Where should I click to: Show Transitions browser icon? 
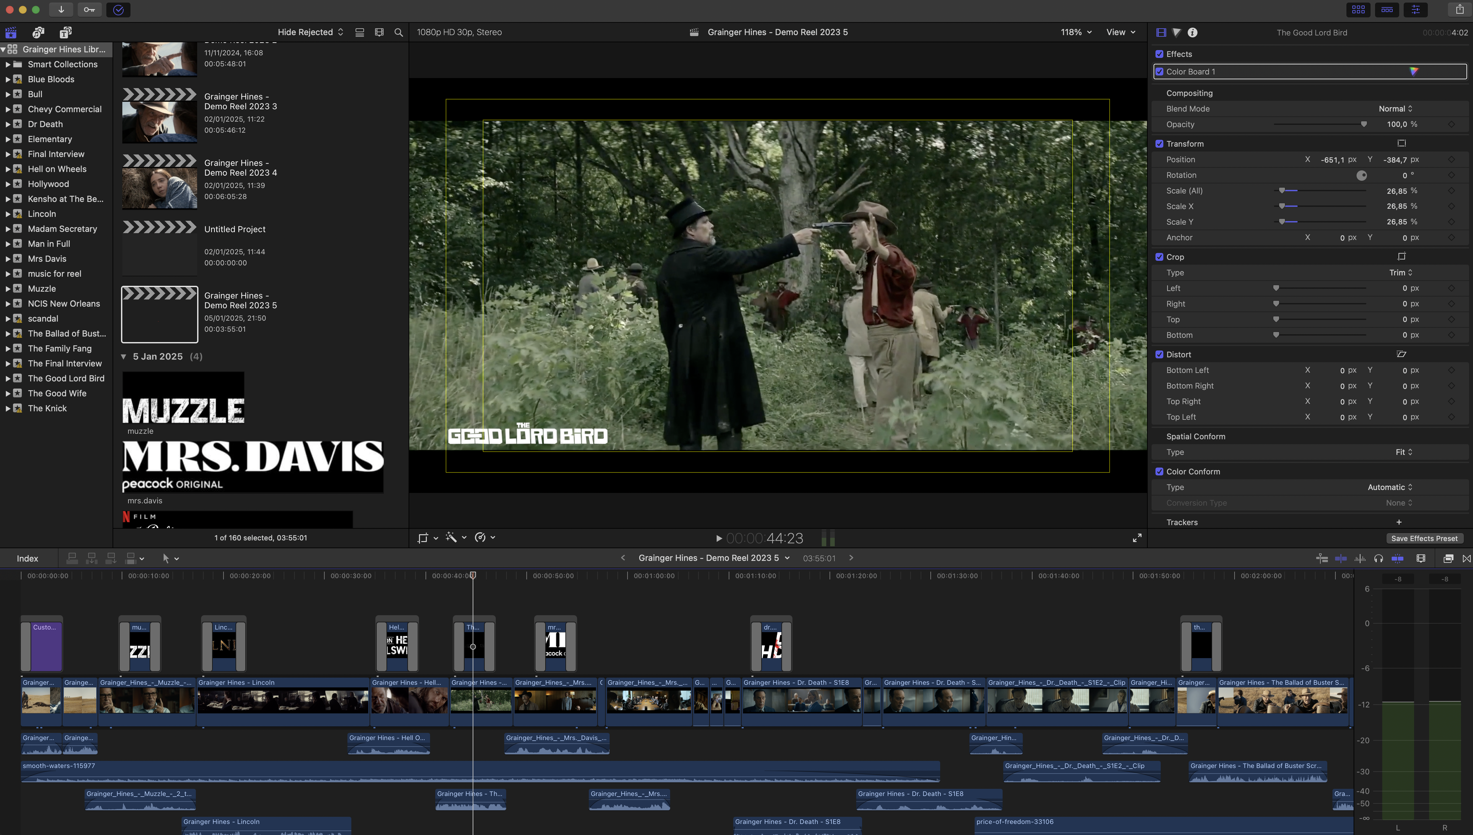click(1467, 559)
